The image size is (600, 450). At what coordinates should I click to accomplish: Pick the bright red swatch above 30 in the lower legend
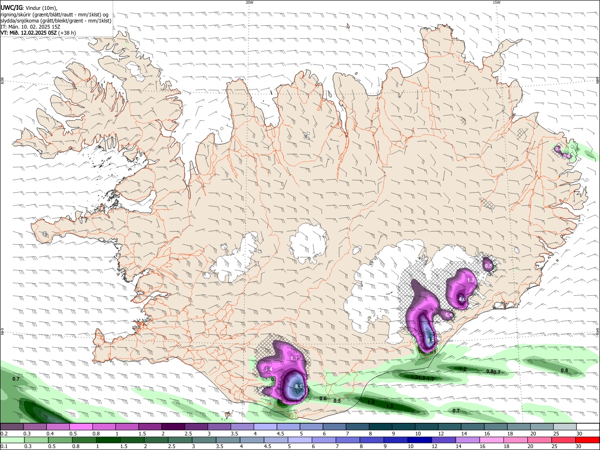tap(588, 440)
